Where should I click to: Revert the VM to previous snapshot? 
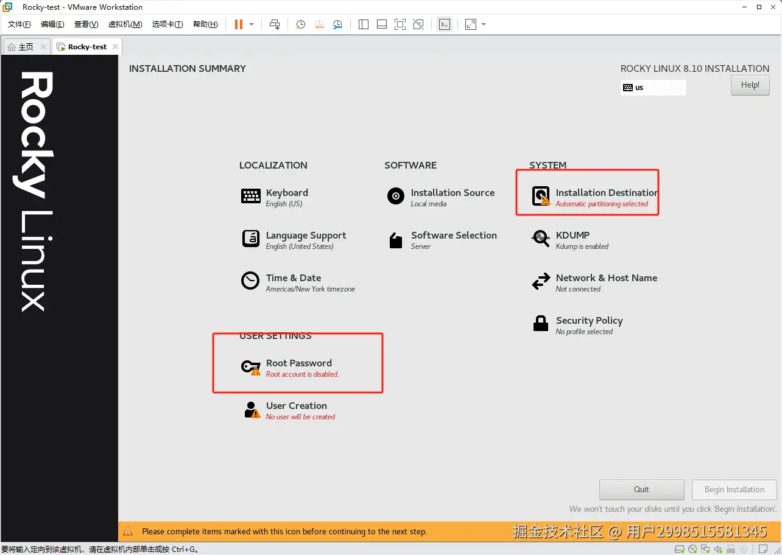[319, 24]
